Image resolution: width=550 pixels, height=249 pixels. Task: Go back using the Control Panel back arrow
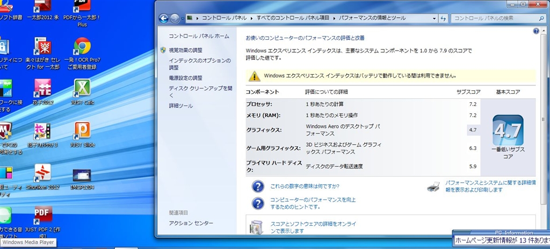point(163,18)
